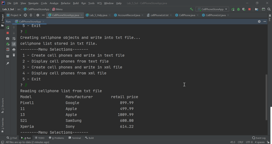
Task: Click the build hammer icon
Action: pos(191,9)
